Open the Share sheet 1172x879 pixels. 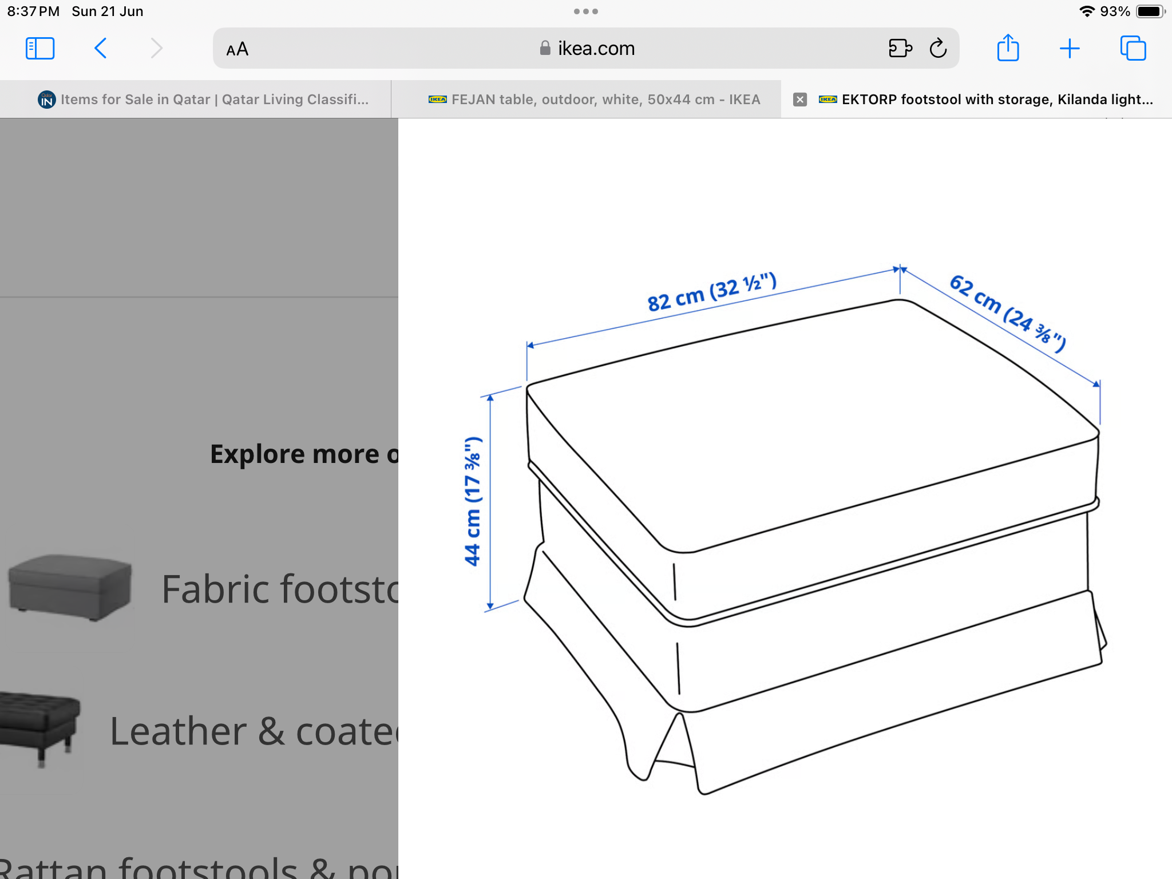tap(1008, 47)
